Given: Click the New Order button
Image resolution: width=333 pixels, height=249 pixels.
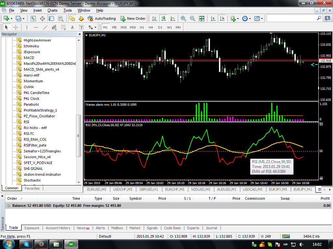Looking at the screenshot, I should click(x=133, y=18).
